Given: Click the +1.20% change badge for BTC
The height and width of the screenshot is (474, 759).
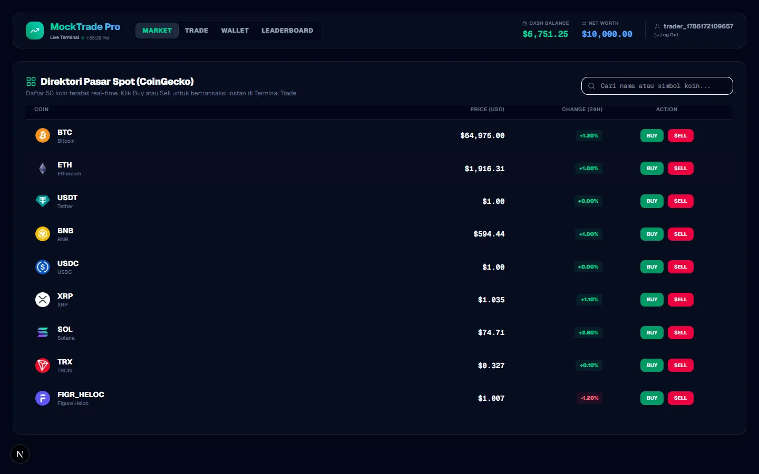Looking at the screenshot, I should [x=589, y=136].
